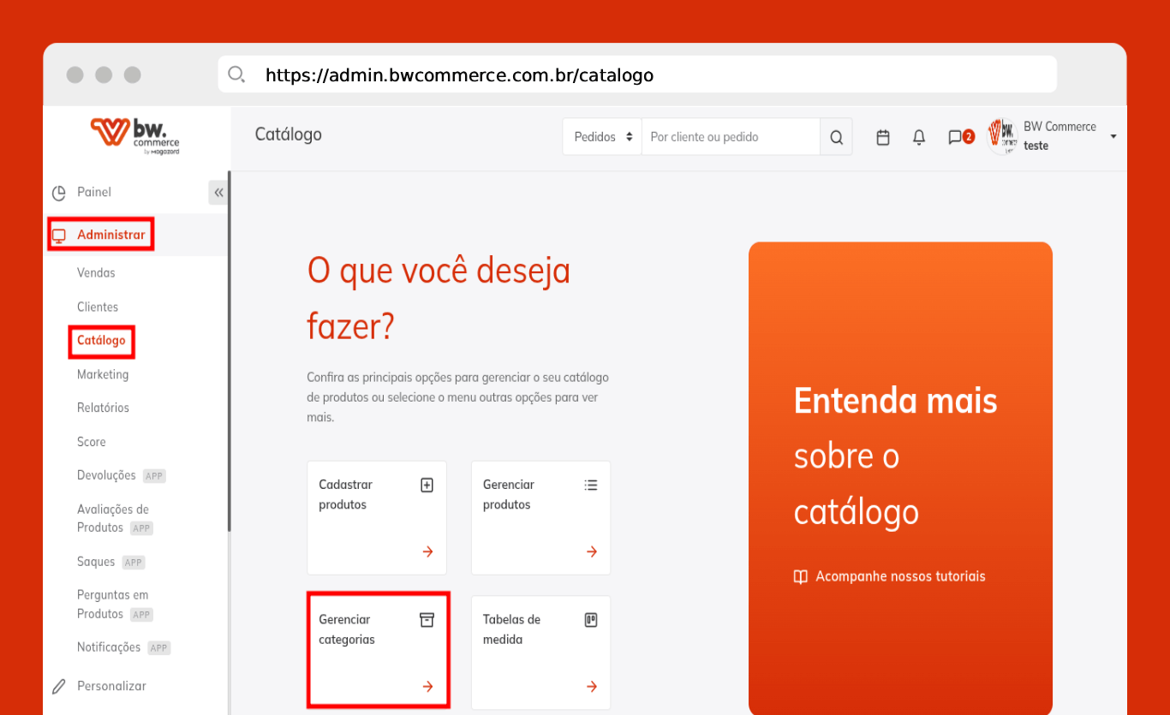Click the Por cliente ou pedido field

pyautogui.click(x=730, y=137)
